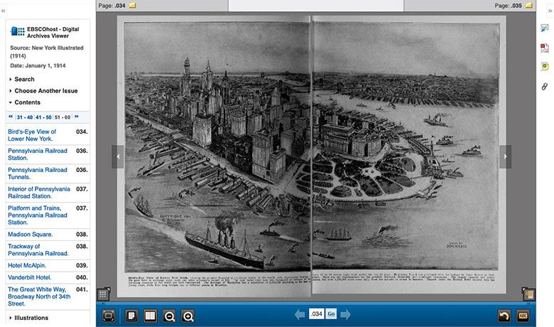The width and height of the screenshot is (554, 327).
Task: Click the zoom out magnifier
Action: 169,316
